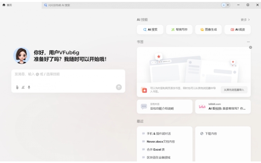This screenshot has width=261, height=163.
Task: Open the bookmarks three-dot menu
Action: point(248,42)
